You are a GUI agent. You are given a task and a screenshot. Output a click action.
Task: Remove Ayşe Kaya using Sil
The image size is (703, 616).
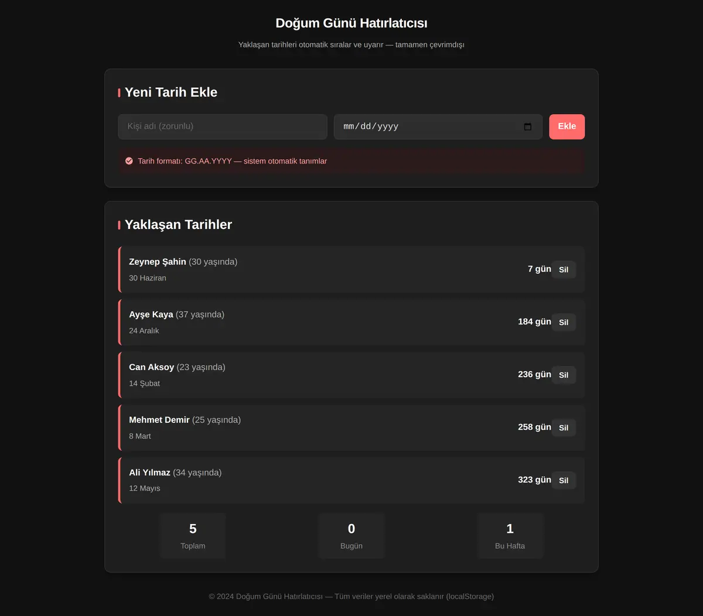[x=564, y=322]
